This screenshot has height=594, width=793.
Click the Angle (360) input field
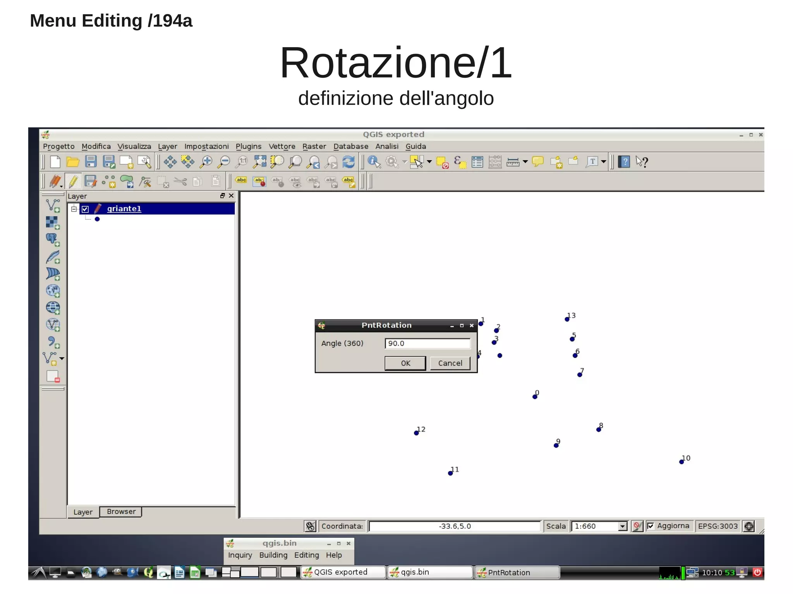tap(427, 343)
